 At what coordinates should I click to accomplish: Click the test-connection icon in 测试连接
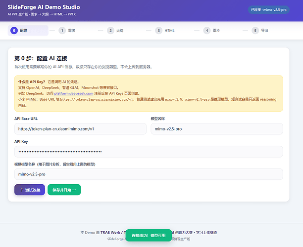(x=22, y=190)
